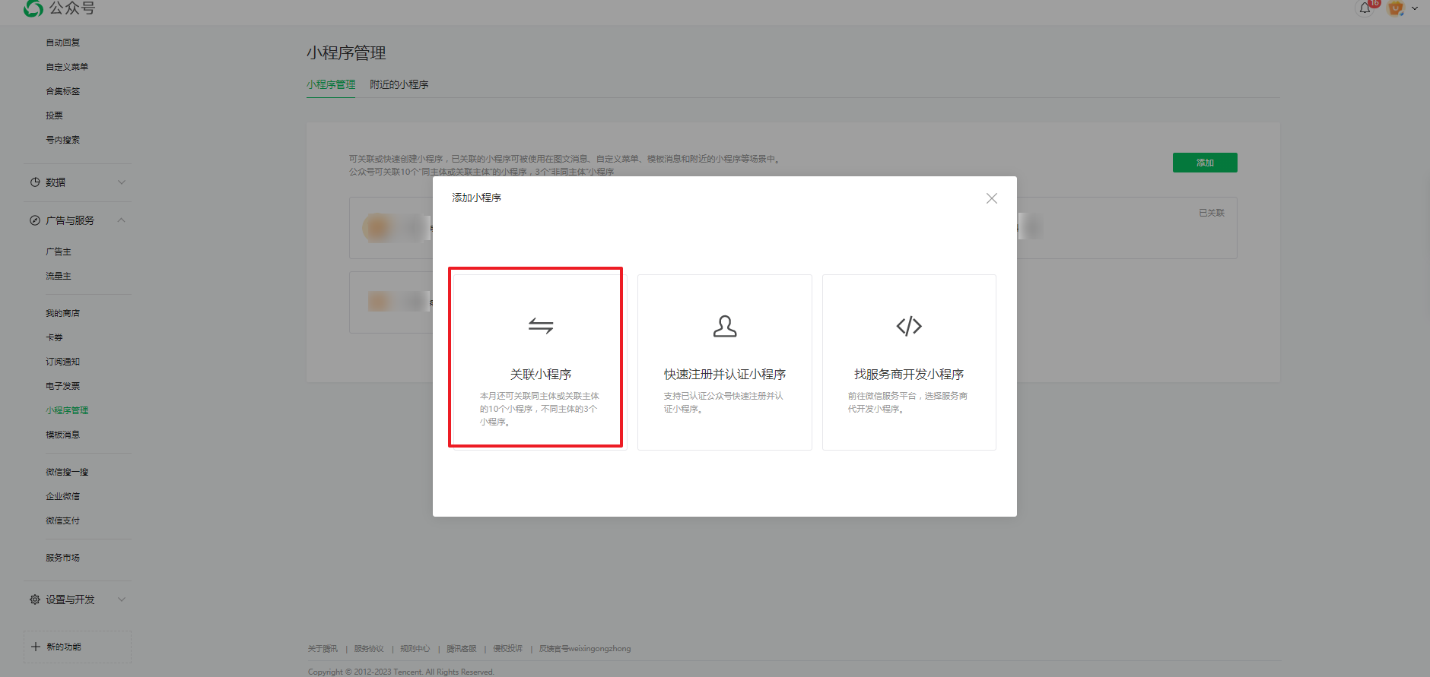Open 电子发票 in the sidebar
The width and height of the screenshot is (1430, 677).
(x=62, y=386)
